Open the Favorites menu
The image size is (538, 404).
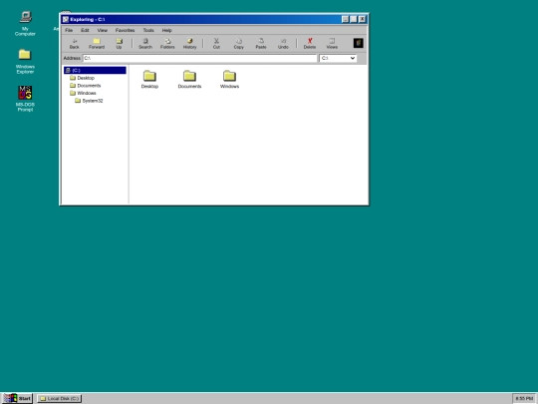point(125,30)
